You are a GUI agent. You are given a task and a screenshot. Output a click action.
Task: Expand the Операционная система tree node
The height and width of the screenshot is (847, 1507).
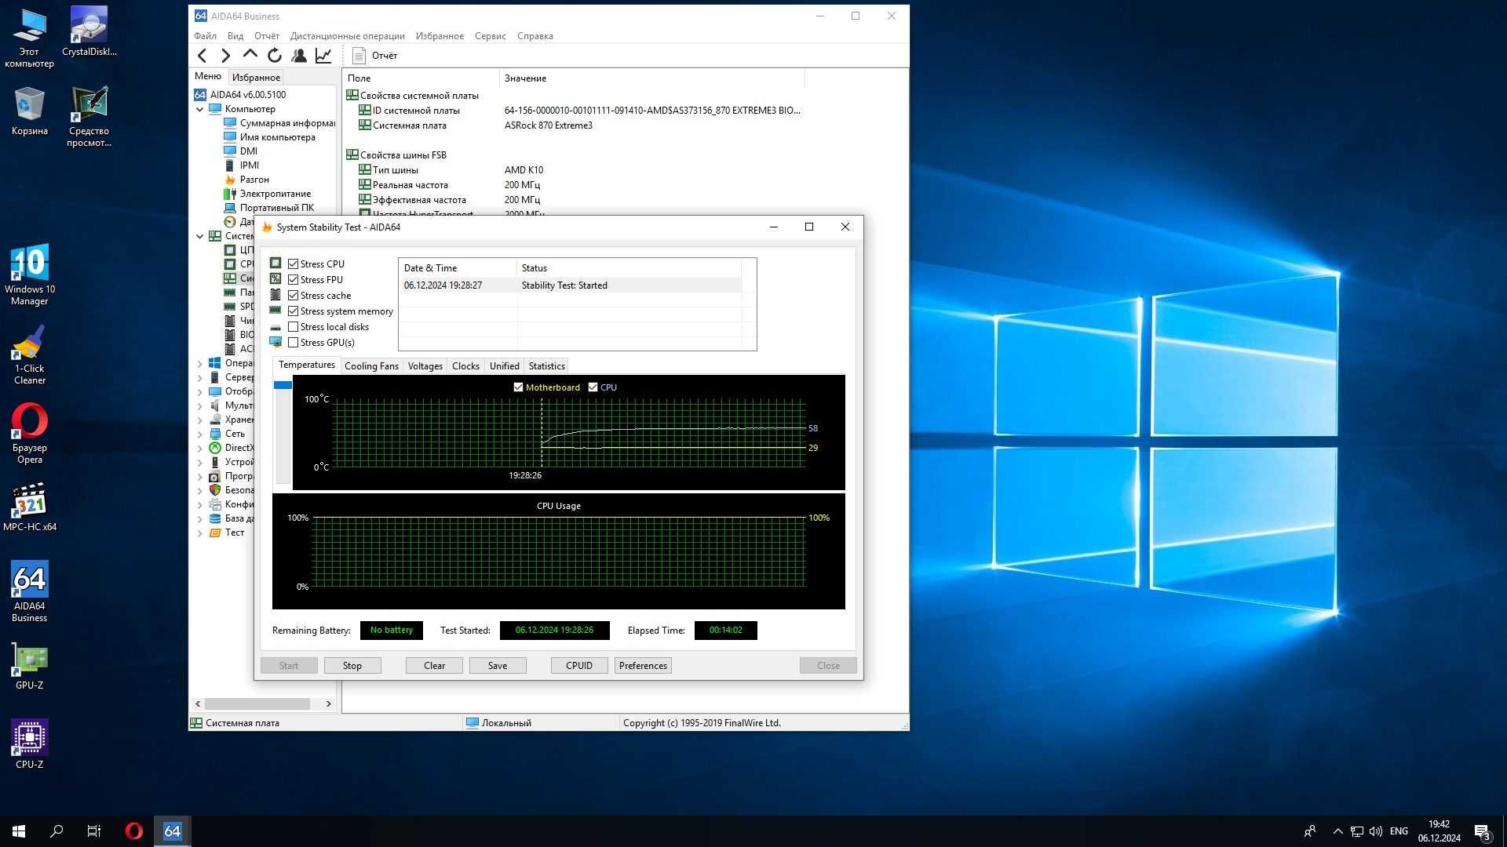tap(199, 363)
